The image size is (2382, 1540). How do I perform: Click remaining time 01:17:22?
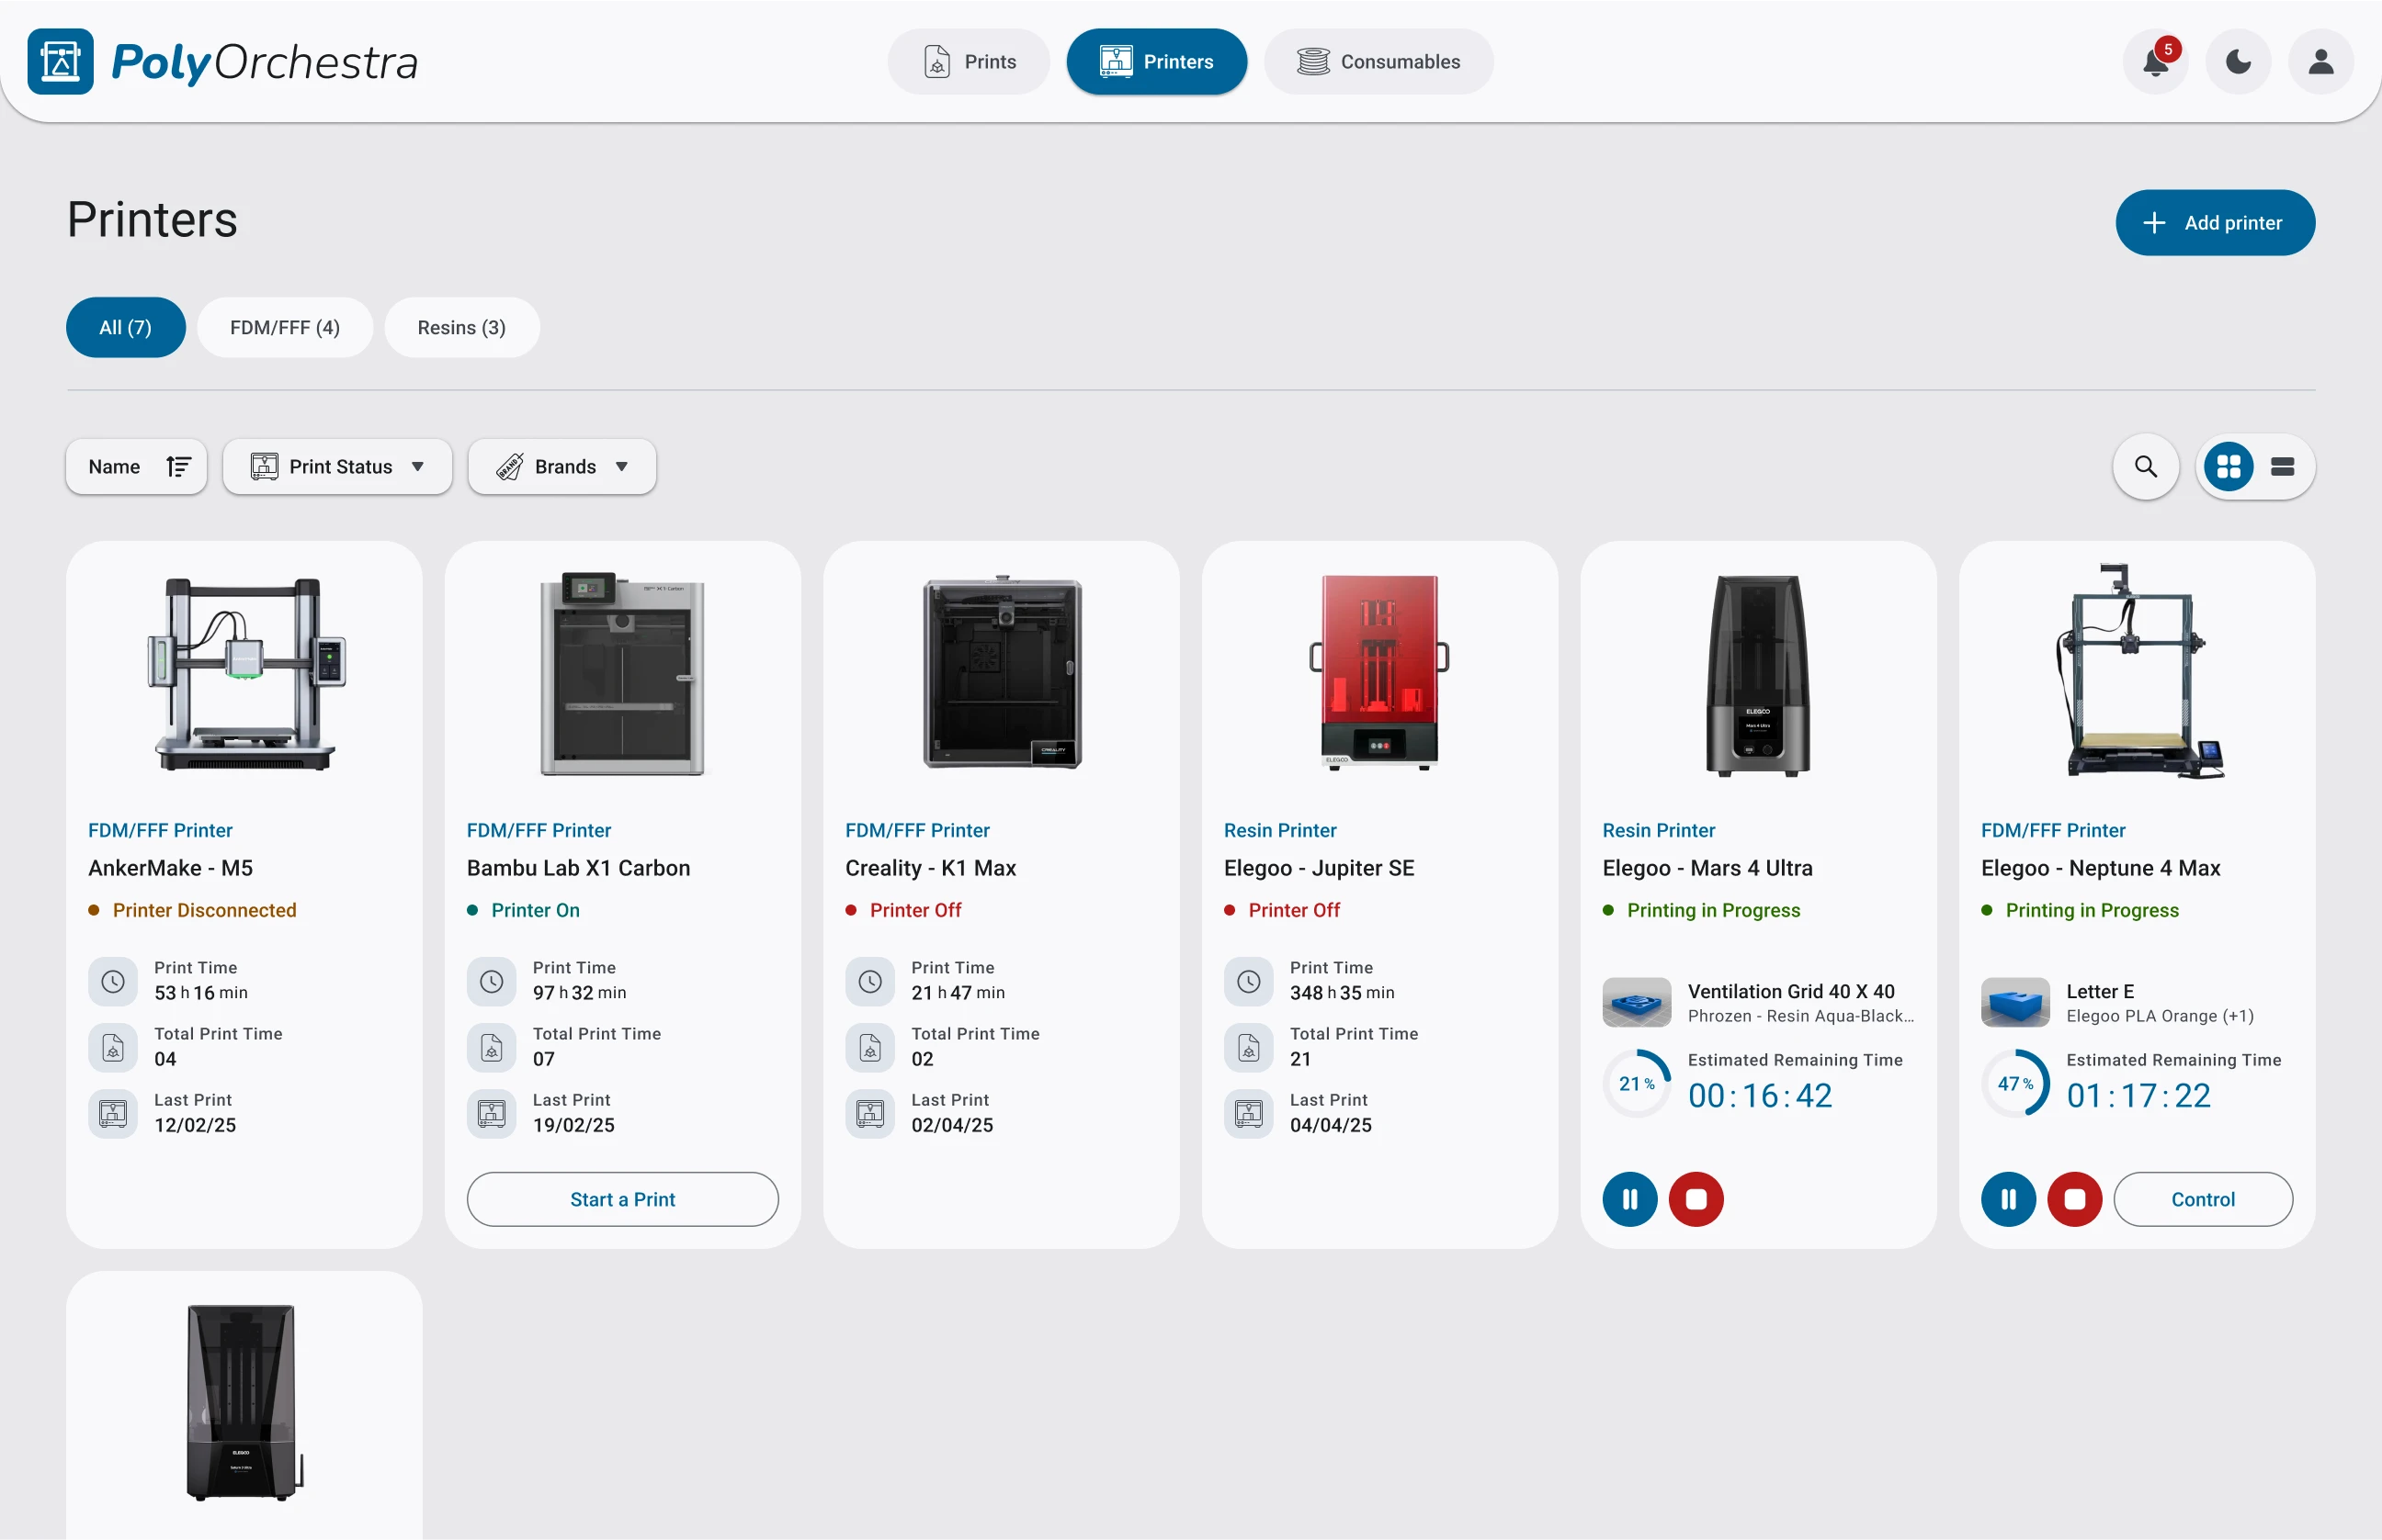pos(2137,1096)
